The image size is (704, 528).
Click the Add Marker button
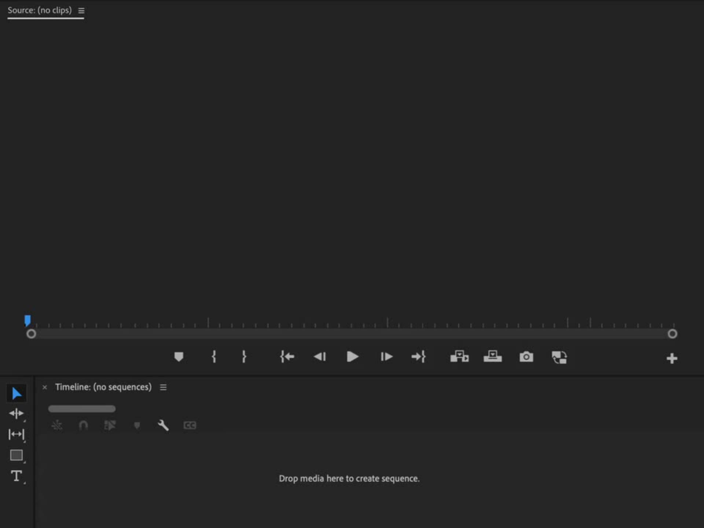179,357
